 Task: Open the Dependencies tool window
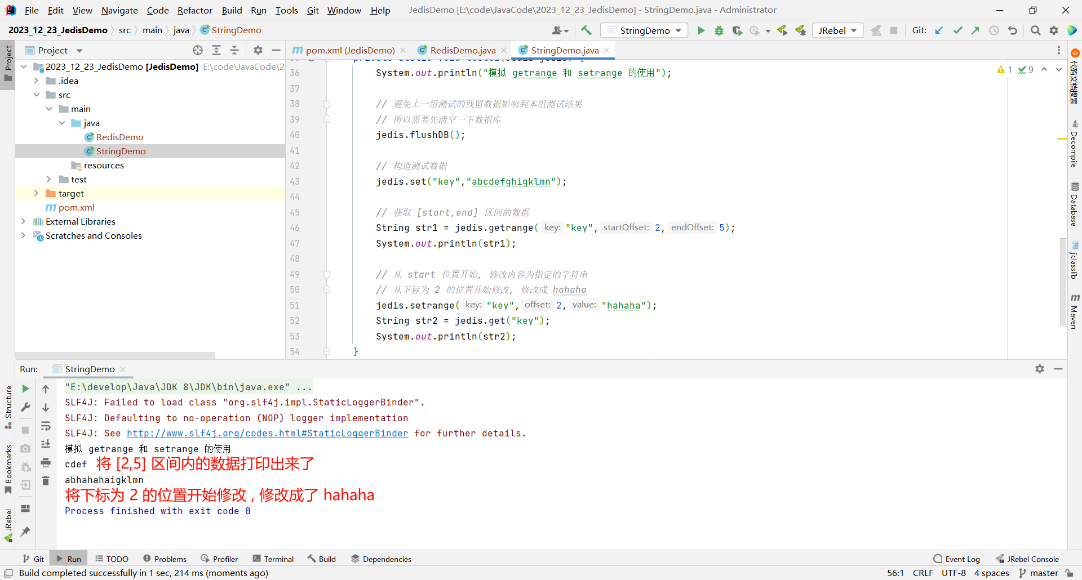(x=382, y=559)
